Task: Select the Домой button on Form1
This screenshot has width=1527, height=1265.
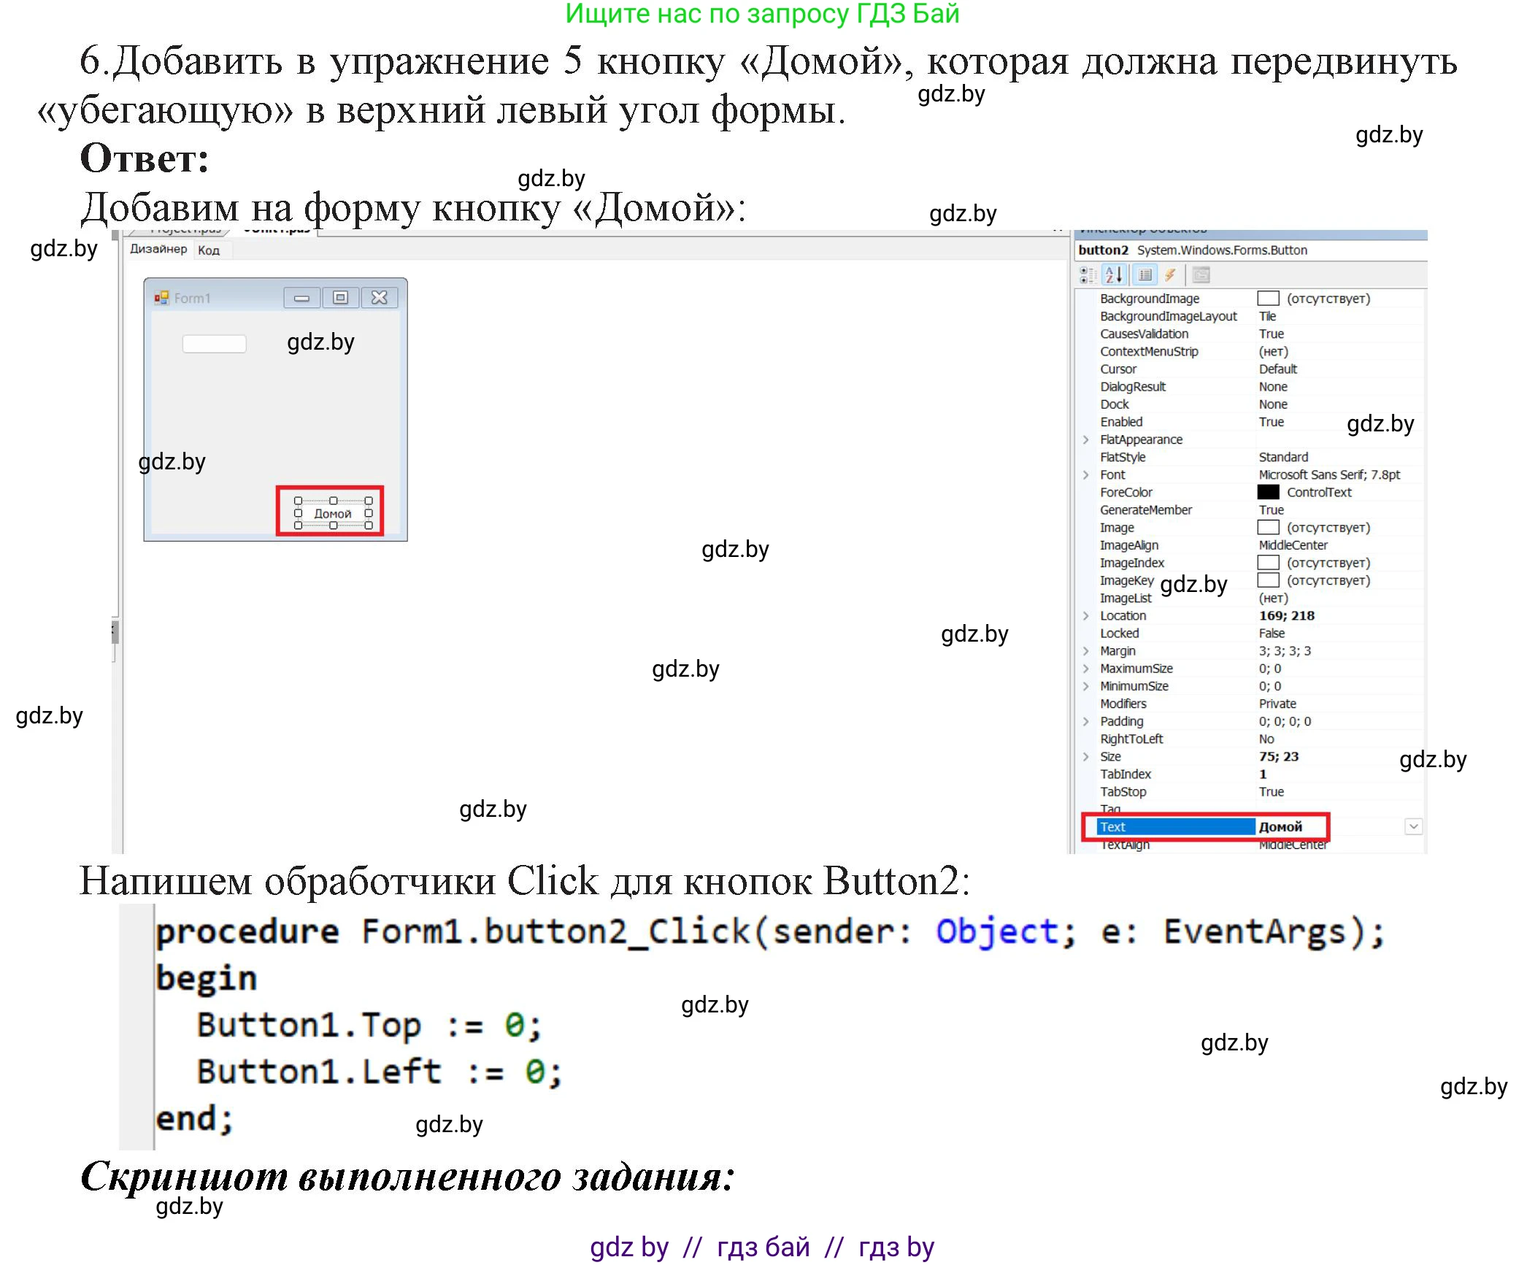Action: pos(333,513)
